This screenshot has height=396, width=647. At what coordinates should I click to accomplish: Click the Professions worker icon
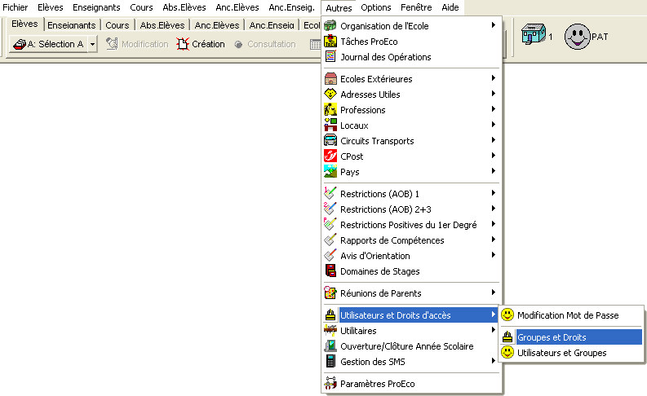(330, 110)
